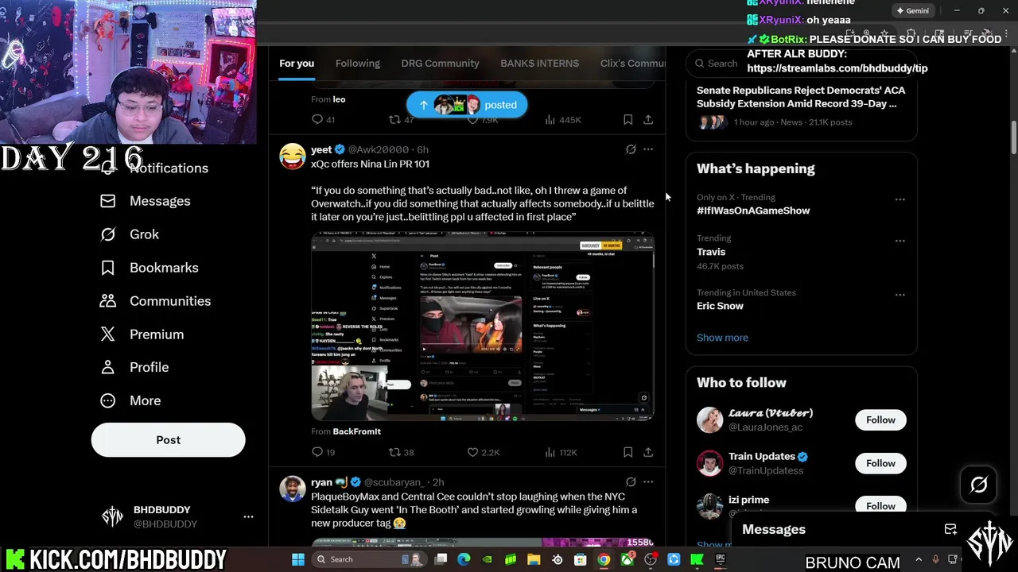The height and width of the screenshot is (572, 1018).
Task: Open more options for Travis trend
Action: tap(899, 241)
